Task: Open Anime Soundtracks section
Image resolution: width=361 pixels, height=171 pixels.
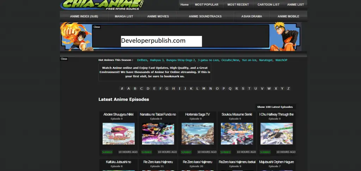Action: tap(205, 16)
